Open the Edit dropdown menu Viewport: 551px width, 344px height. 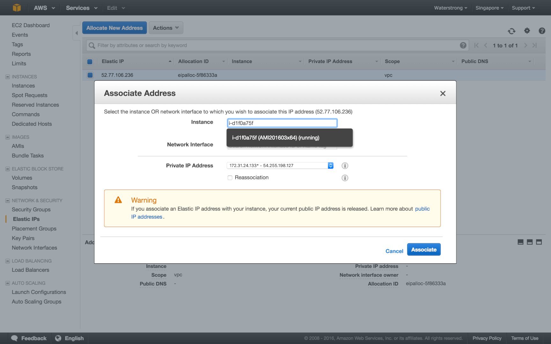[116, 8]
